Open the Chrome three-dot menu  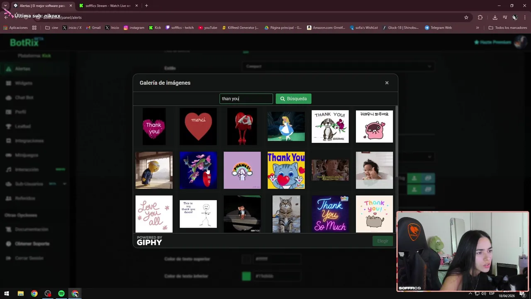tap(525, 17)
